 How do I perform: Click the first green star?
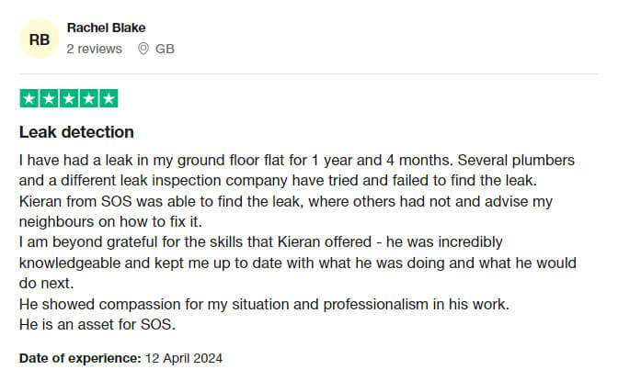(29, 98)
